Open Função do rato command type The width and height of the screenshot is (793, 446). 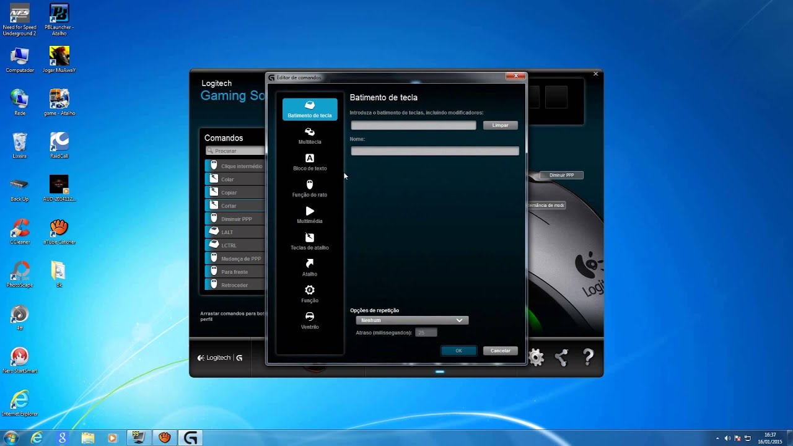pos(310,189)
